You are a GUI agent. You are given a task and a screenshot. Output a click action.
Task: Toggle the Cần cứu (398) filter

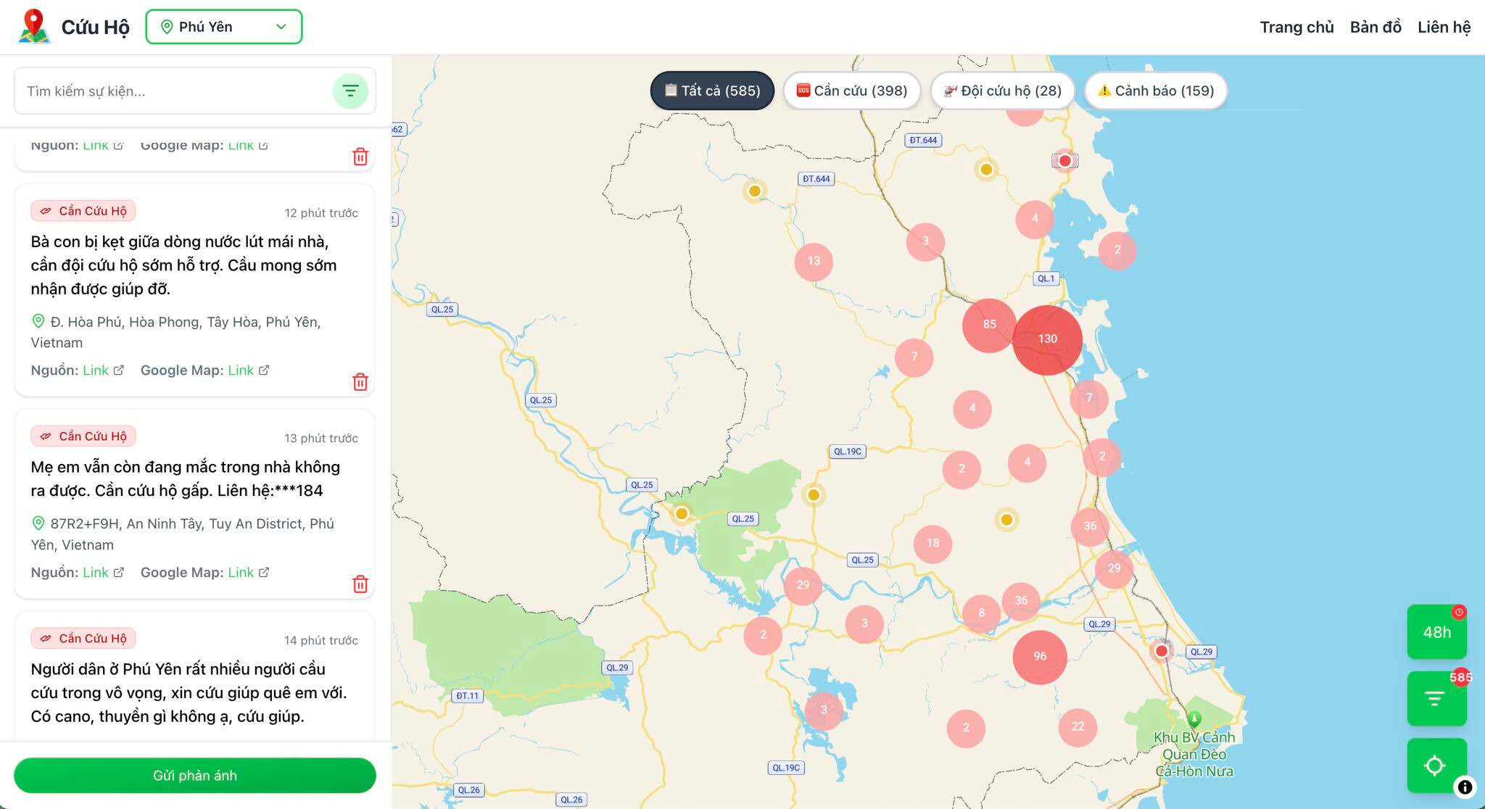tap(852, 91)
